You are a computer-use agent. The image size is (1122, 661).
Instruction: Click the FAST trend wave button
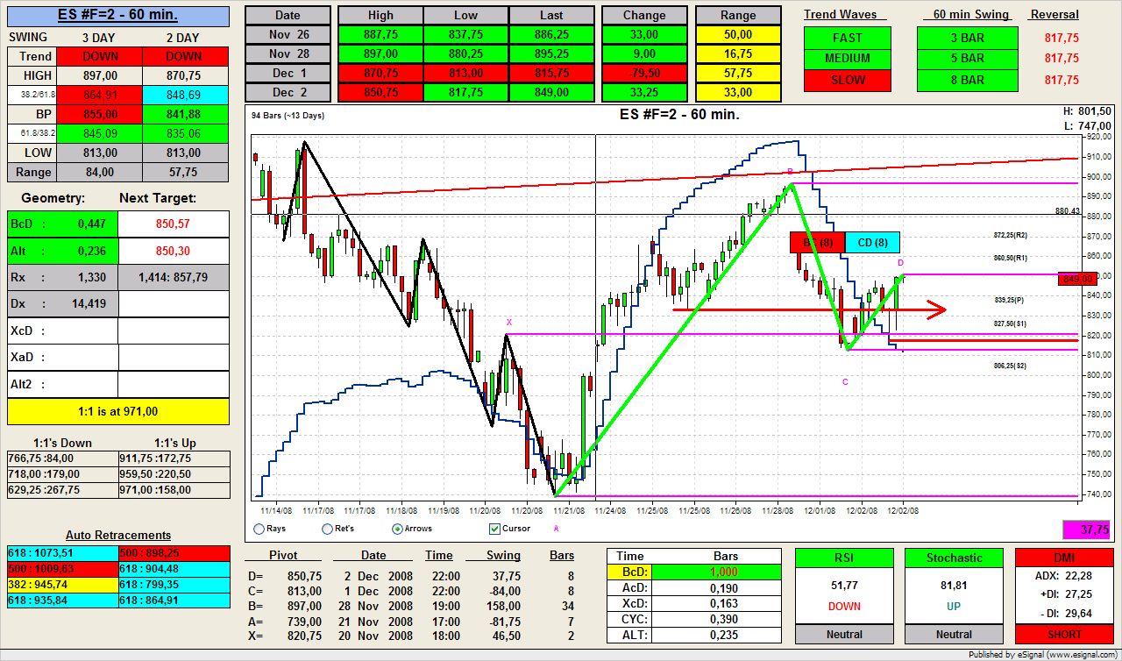coord(847,38)
